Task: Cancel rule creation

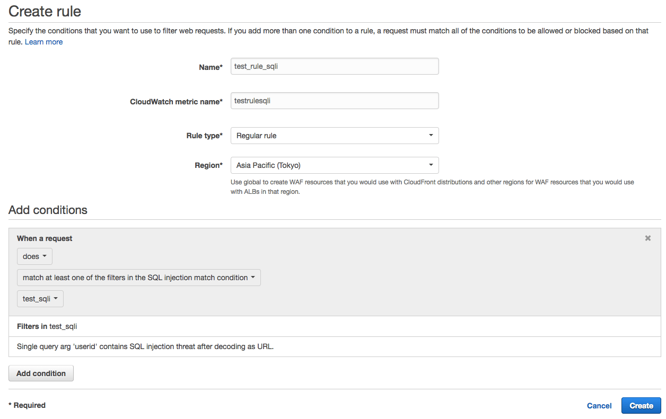Action: [599, 406]
